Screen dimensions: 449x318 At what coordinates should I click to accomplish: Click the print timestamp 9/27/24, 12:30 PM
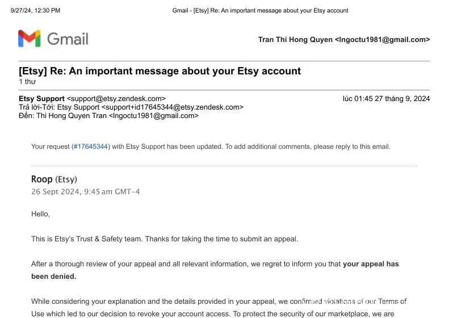(x=35, y=10)
